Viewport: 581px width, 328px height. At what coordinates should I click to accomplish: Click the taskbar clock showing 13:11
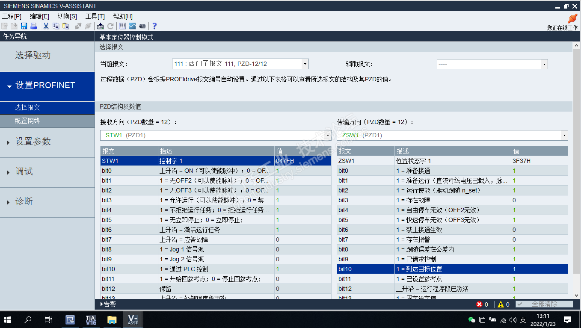[542, 319]
